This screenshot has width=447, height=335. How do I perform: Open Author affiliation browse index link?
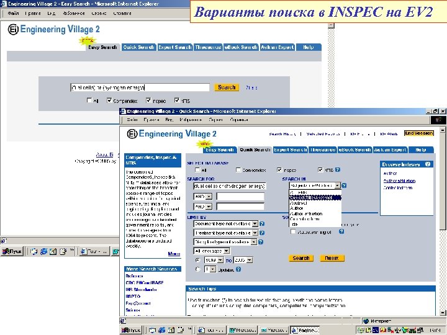[399, 181]
